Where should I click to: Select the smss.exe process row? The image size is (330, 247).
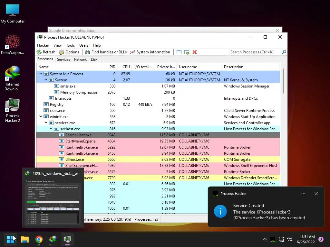[x=158, y=86]
